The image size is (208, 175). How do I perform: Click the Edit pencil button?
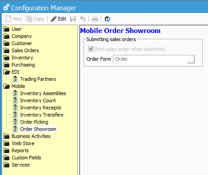coord(58,19)
